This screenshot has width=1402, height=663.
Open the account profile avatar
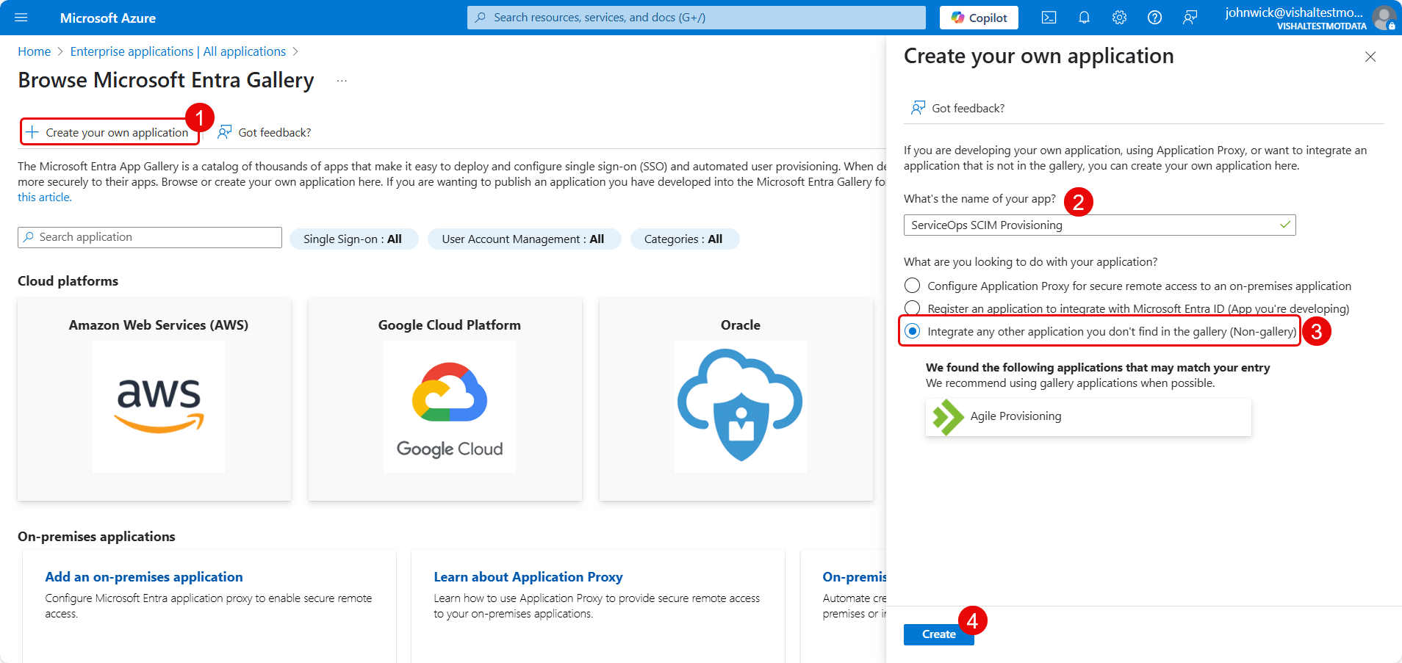(x=1384, y=18)
